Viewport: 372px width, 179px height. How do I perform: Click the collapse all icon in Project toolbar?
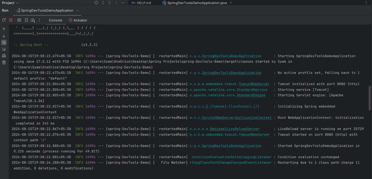109,3
